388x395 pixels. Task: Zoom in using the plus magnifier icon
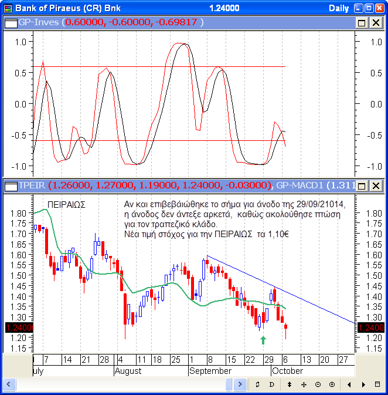(332, 384)
